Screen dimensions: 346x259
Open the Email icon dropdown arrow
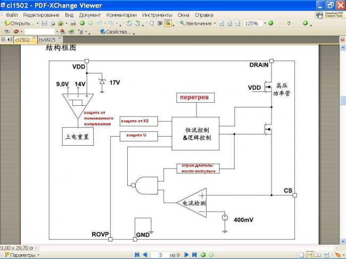(67, 23)
